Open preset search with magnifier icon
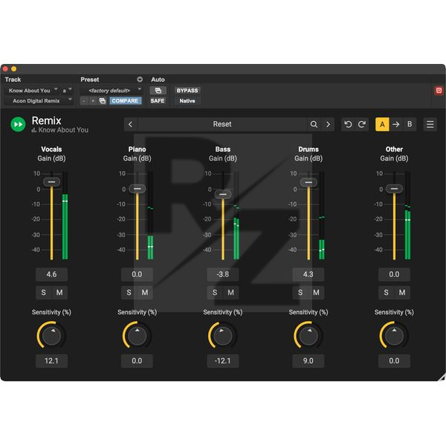This screenshot has width=446, height=446. click(x=314, y=124)
